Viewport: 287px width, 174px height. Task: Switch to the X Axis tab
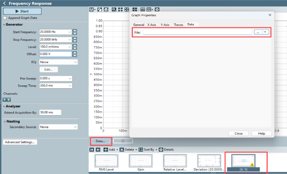point(152,25)
